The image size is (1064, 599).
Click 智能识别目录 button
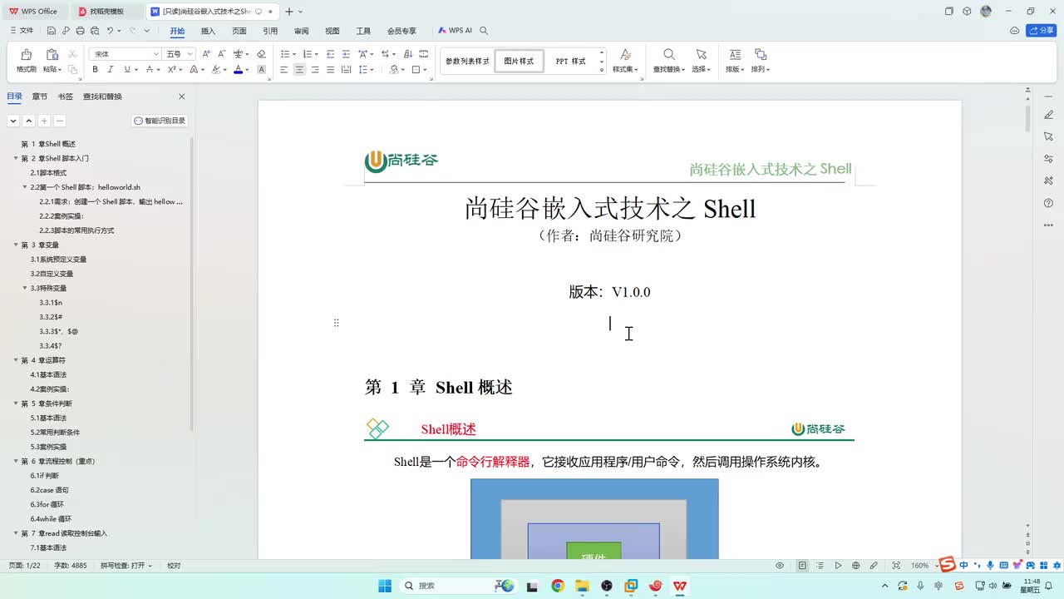point(160,121)
